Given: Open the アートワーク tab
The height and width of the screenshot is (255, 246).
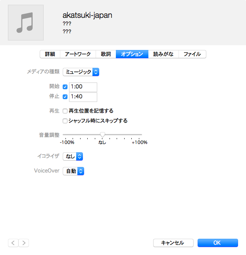Looking at the screenshot, I should coord(78,54).
